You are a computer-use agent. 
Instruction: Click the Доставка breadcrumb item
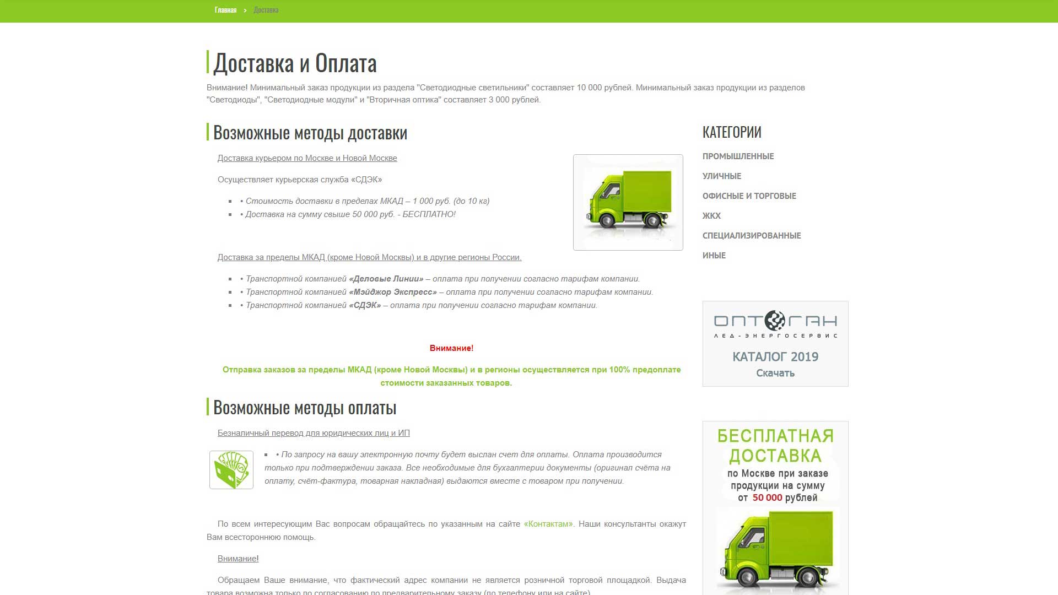coord(266,9)
